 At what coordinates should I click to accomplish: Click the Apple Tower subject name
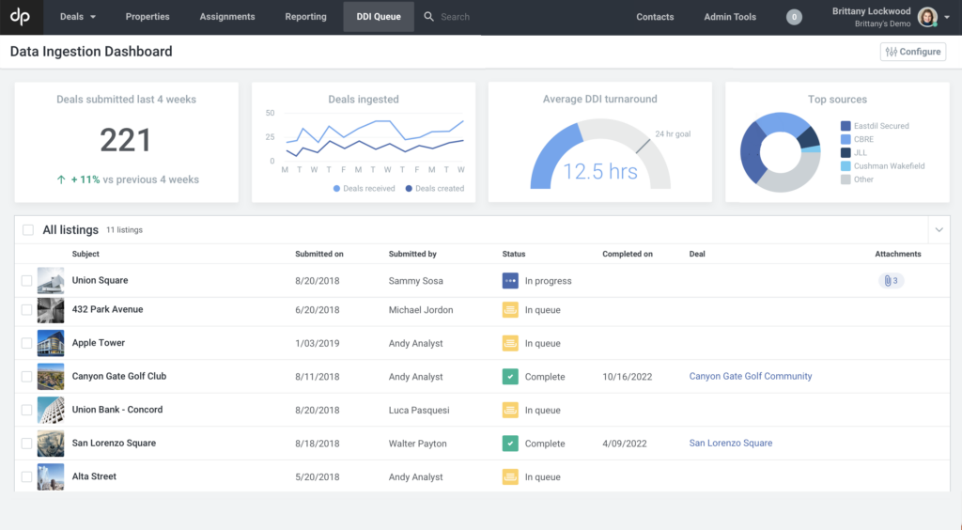98,343
